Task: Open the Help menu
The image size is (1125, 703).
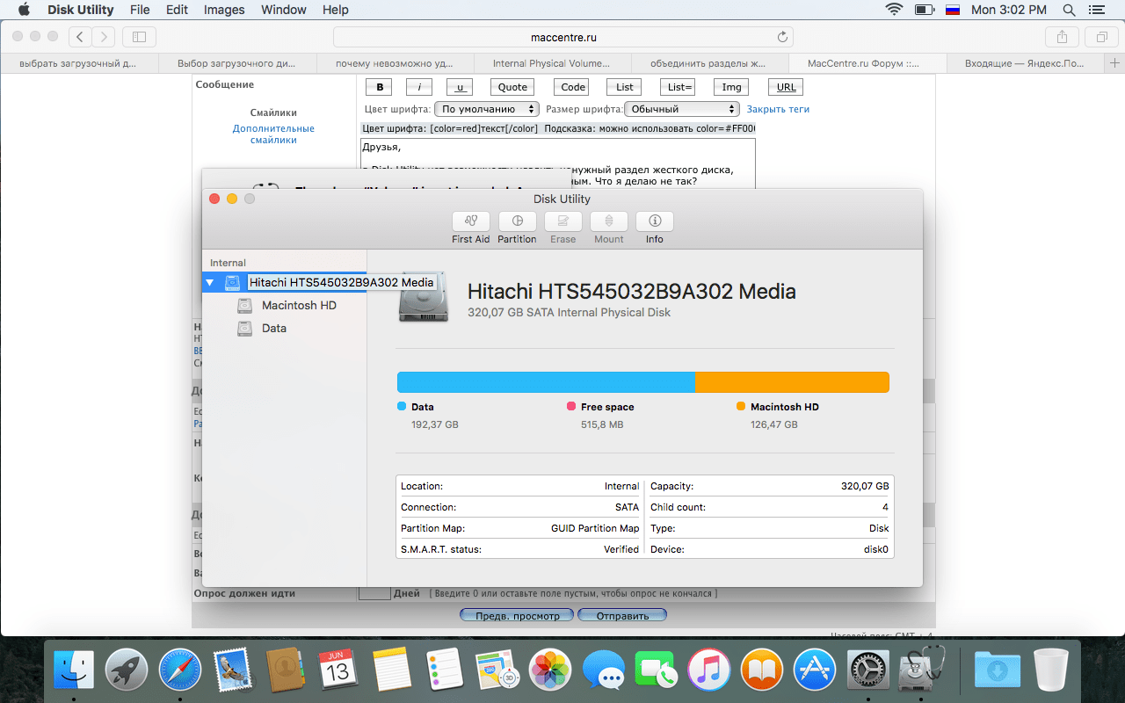Action: click(336, 10)
